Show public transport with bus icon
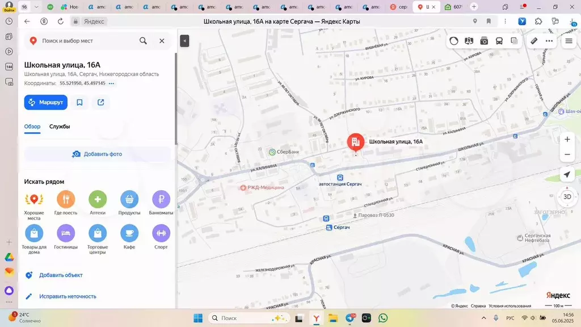The height and width of the screenshot is (327, 581). coord(499,41)
